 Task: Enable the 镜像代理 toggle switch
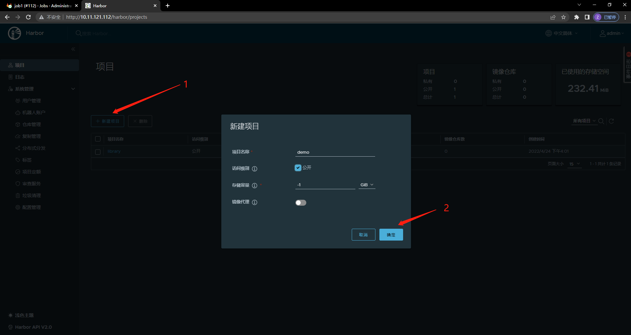click(301, 202)
